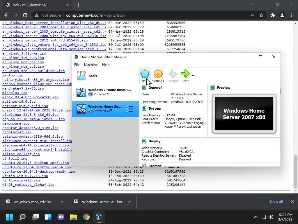Click the Discard state icon

(x=172, y=76)
